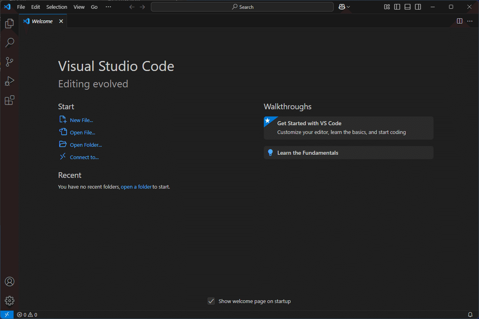The image size is (479, 319).
Task: Open the Copilot chat icon
Action: click(342, 7)
